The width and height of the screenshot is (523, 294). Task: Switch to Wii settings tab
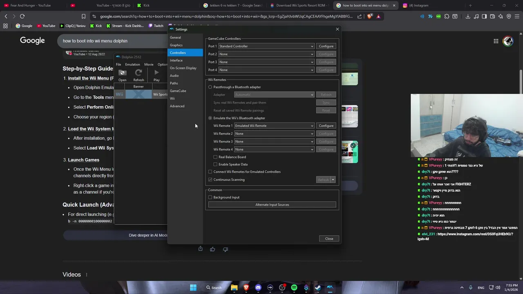click(185, 98)
